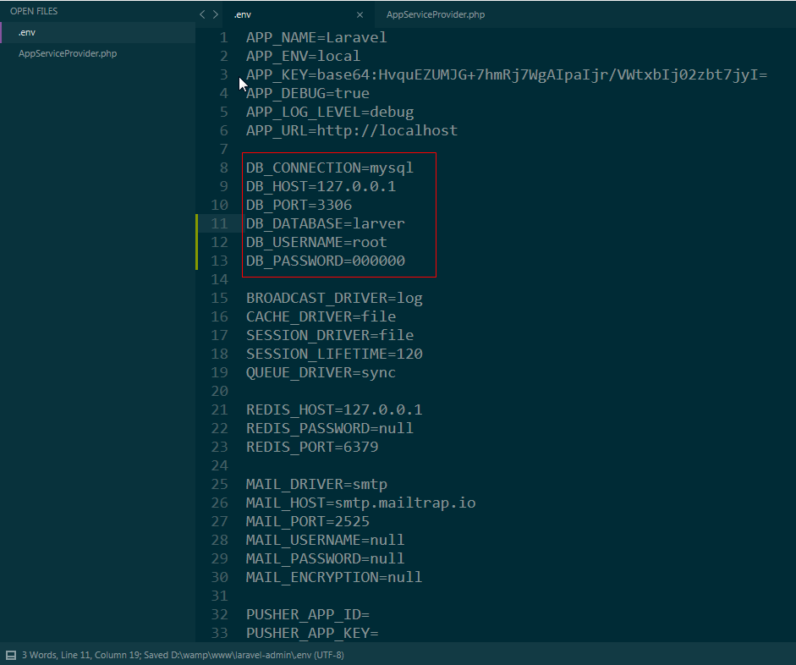The height and width of the screenshot is (665, 796).
Task: Click the DB_PORT=3306 line
Action: pos(299,205)
